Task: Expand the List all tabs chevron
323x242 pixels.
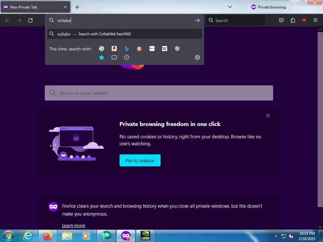Action: coord(230,7)
